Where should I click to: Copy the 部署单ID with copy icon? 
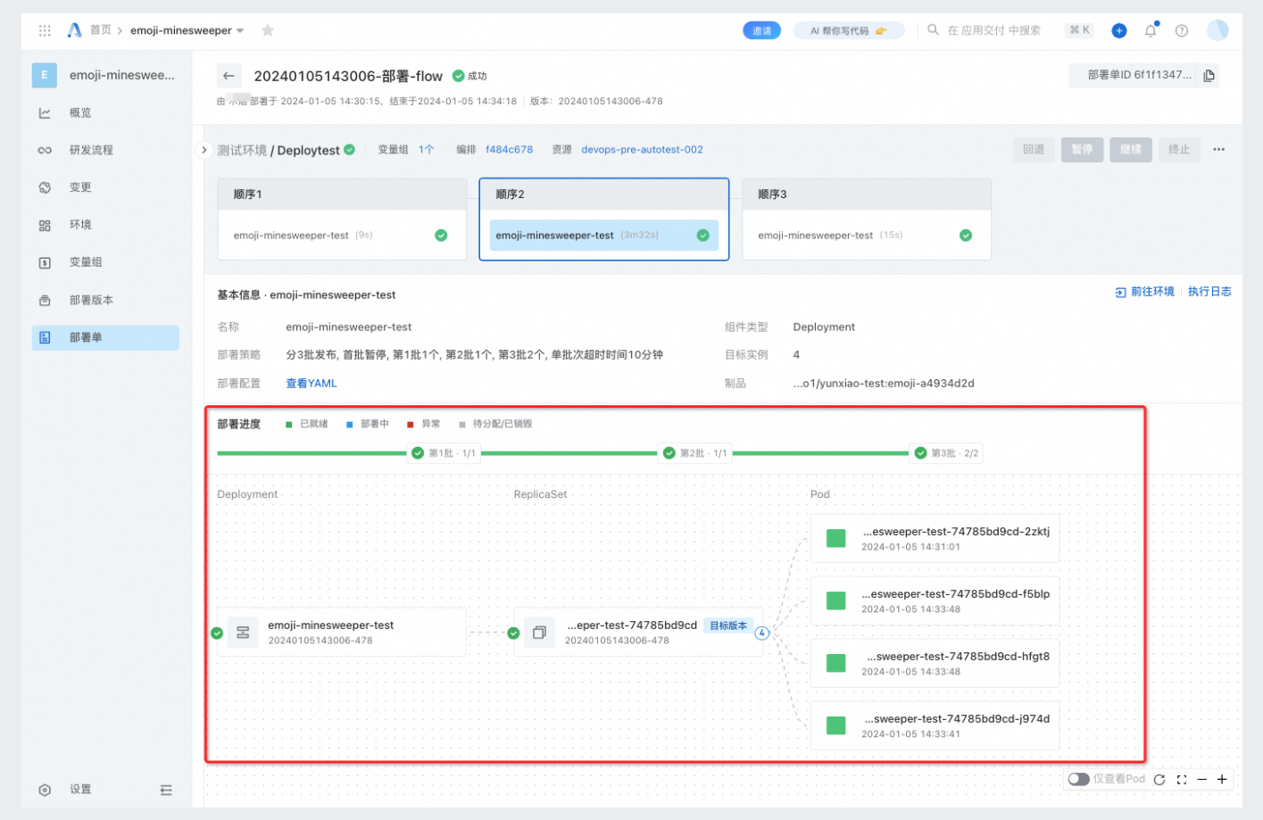(x=1209, y=75)
